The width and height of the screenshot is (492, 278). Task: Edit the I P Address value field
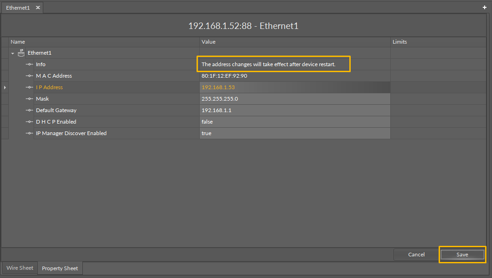tap(295, 87)
